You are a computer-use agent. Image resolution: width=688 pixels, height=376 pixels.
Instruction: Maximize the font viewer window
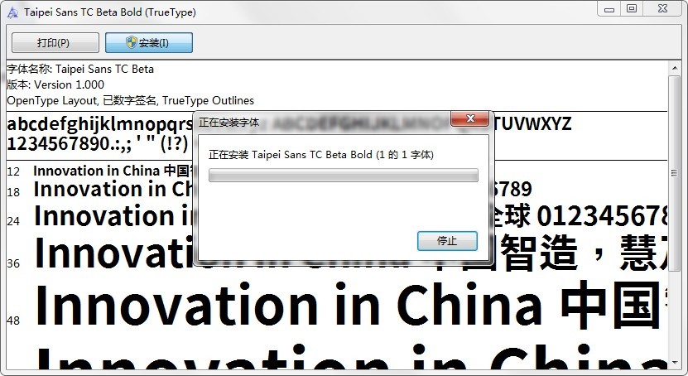coord(632,9)
